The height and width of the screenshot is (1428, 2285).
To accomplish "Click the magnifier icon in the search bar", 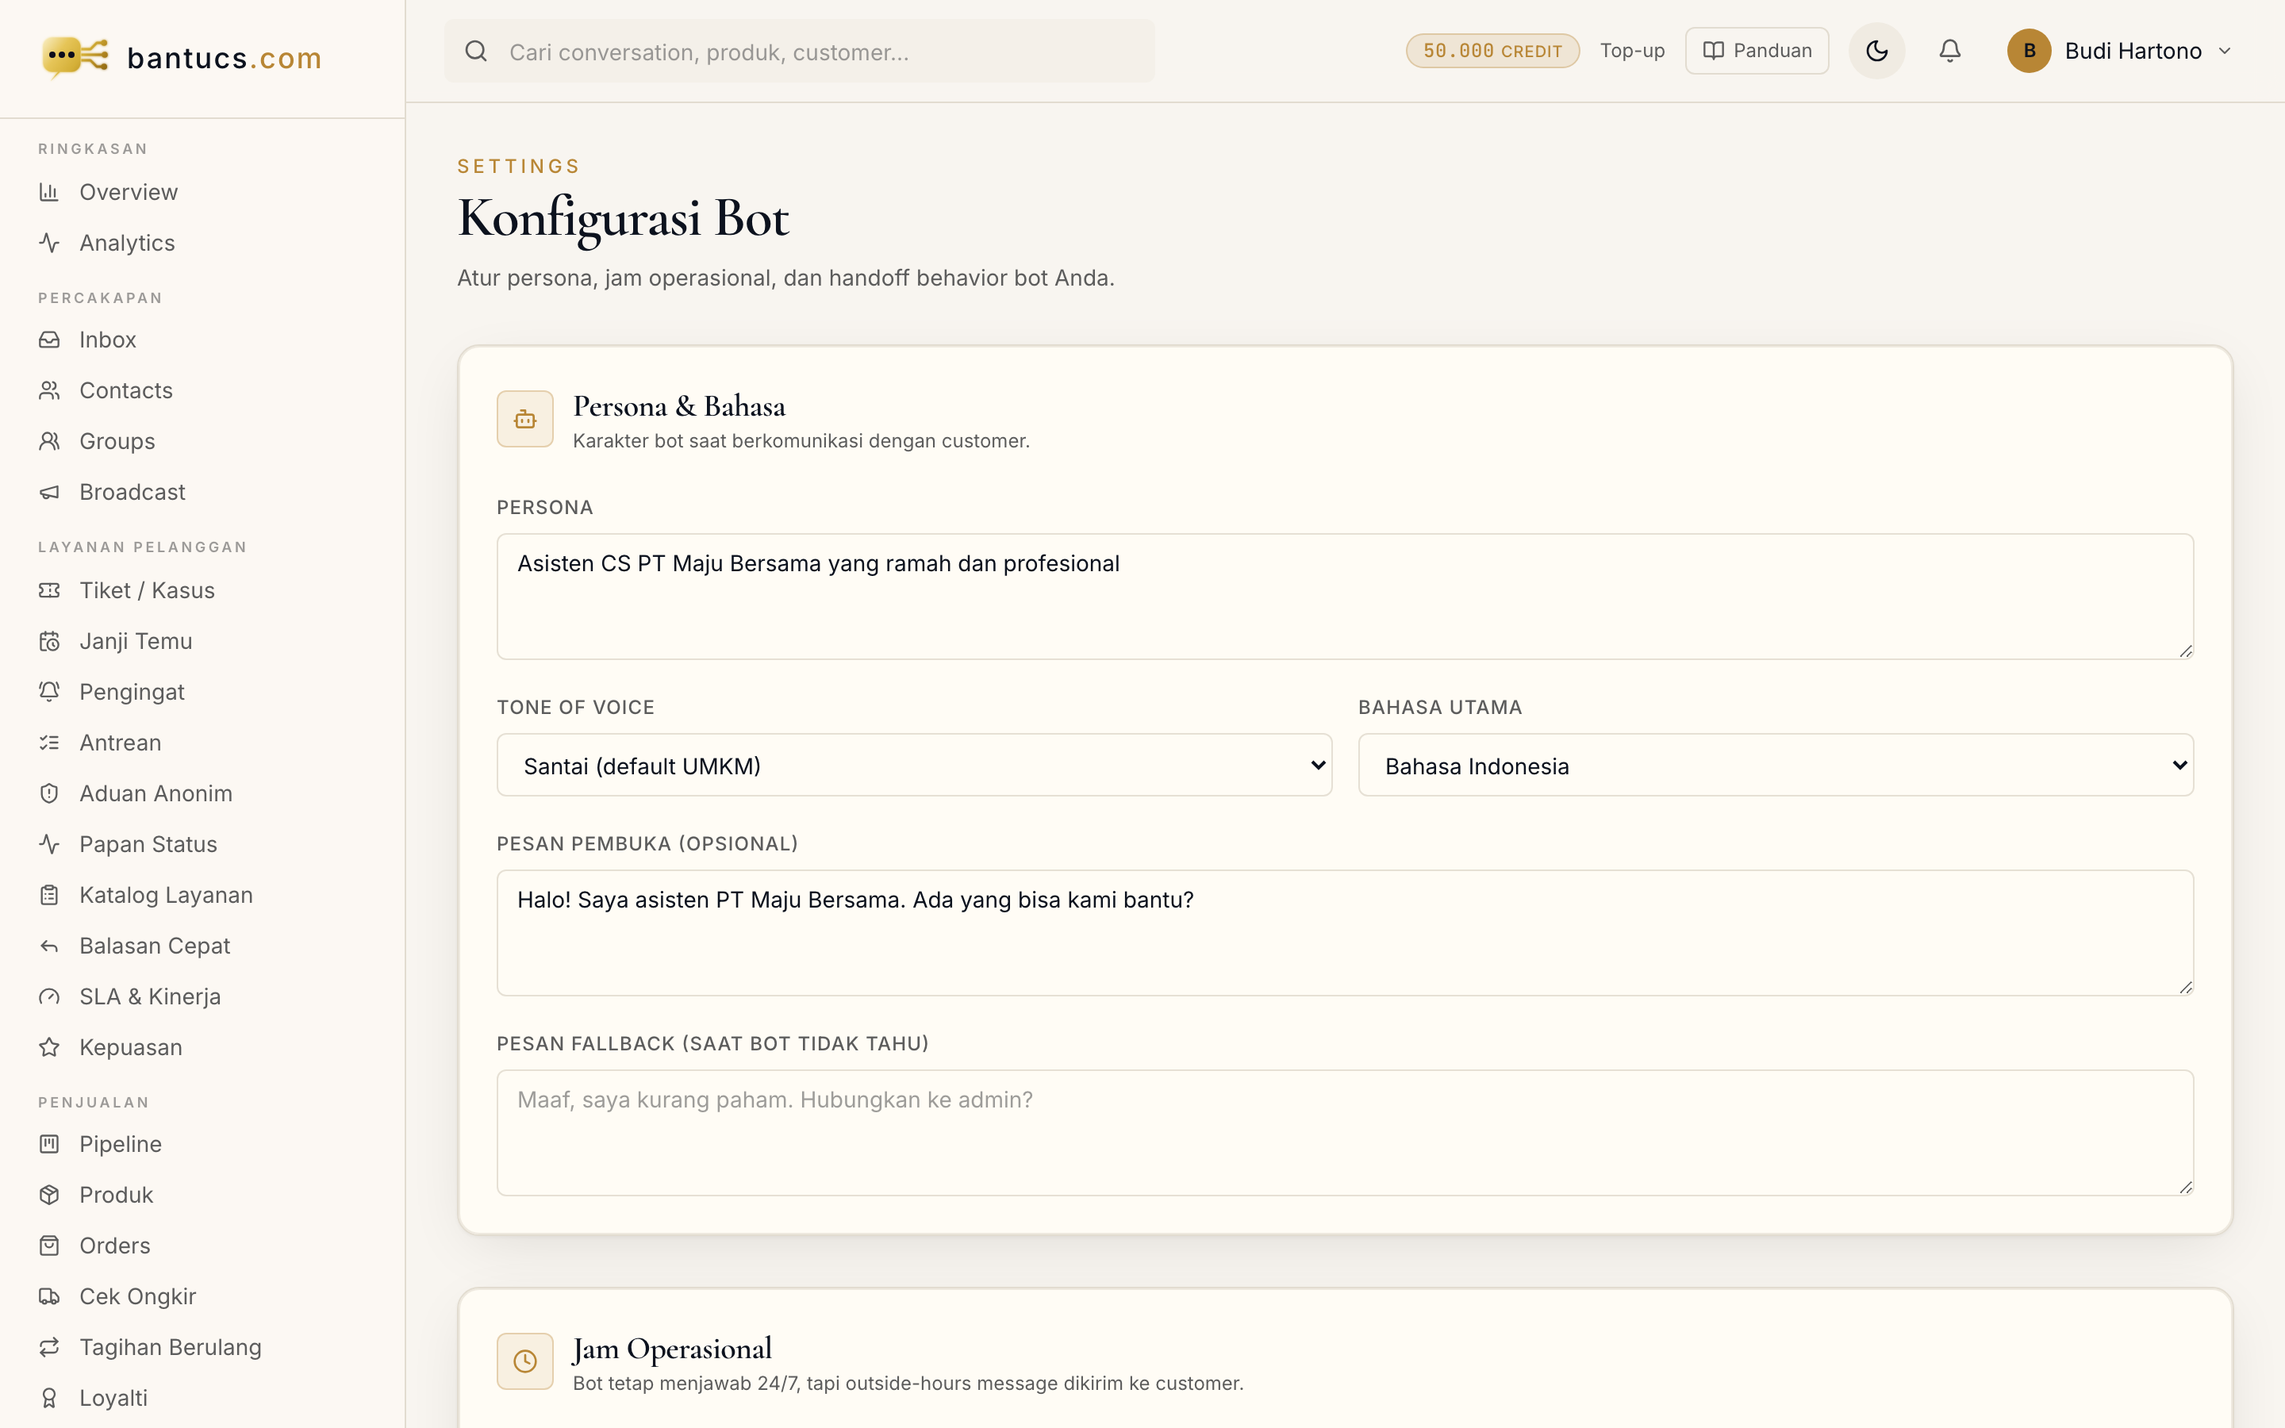I will pyautogui.click(x=476, y=51).
